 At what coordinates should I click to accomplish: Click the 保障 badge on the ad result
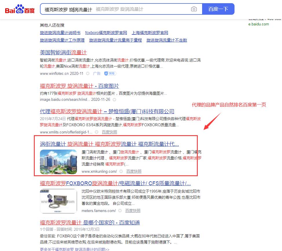pyautogui.click(x=110, y=74)
